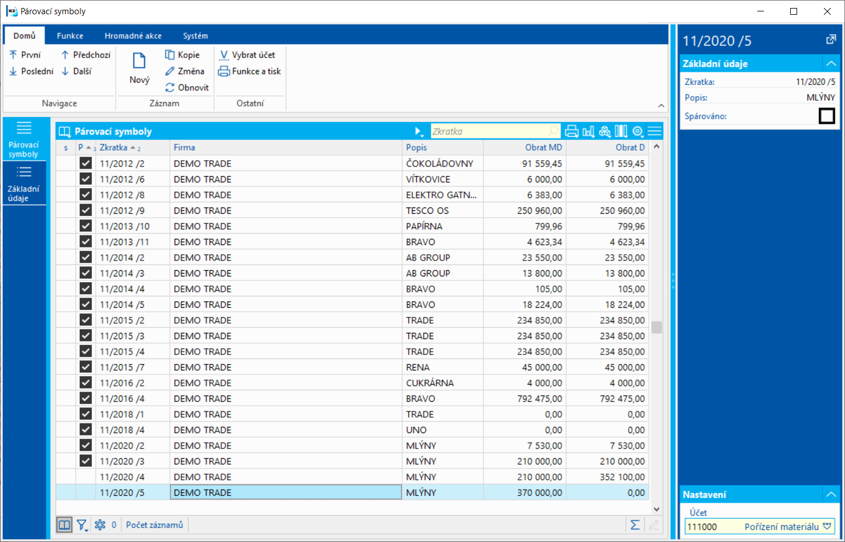845x542 pixels.
Task: Open detail in new window icon
Action: tap(831, 40)
